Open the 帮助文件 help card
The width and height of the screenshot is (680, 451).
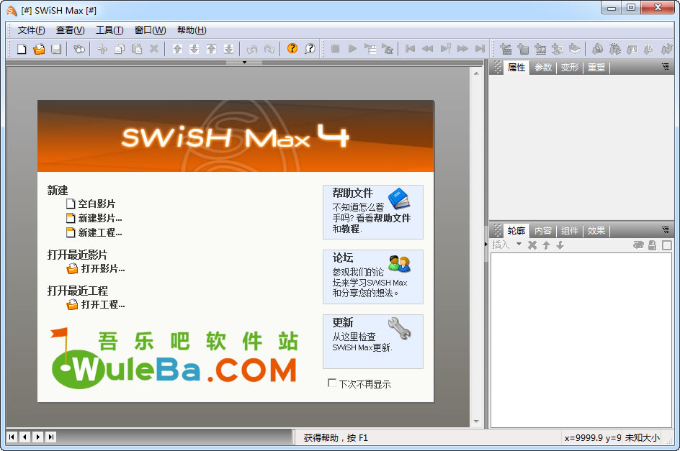373,212
